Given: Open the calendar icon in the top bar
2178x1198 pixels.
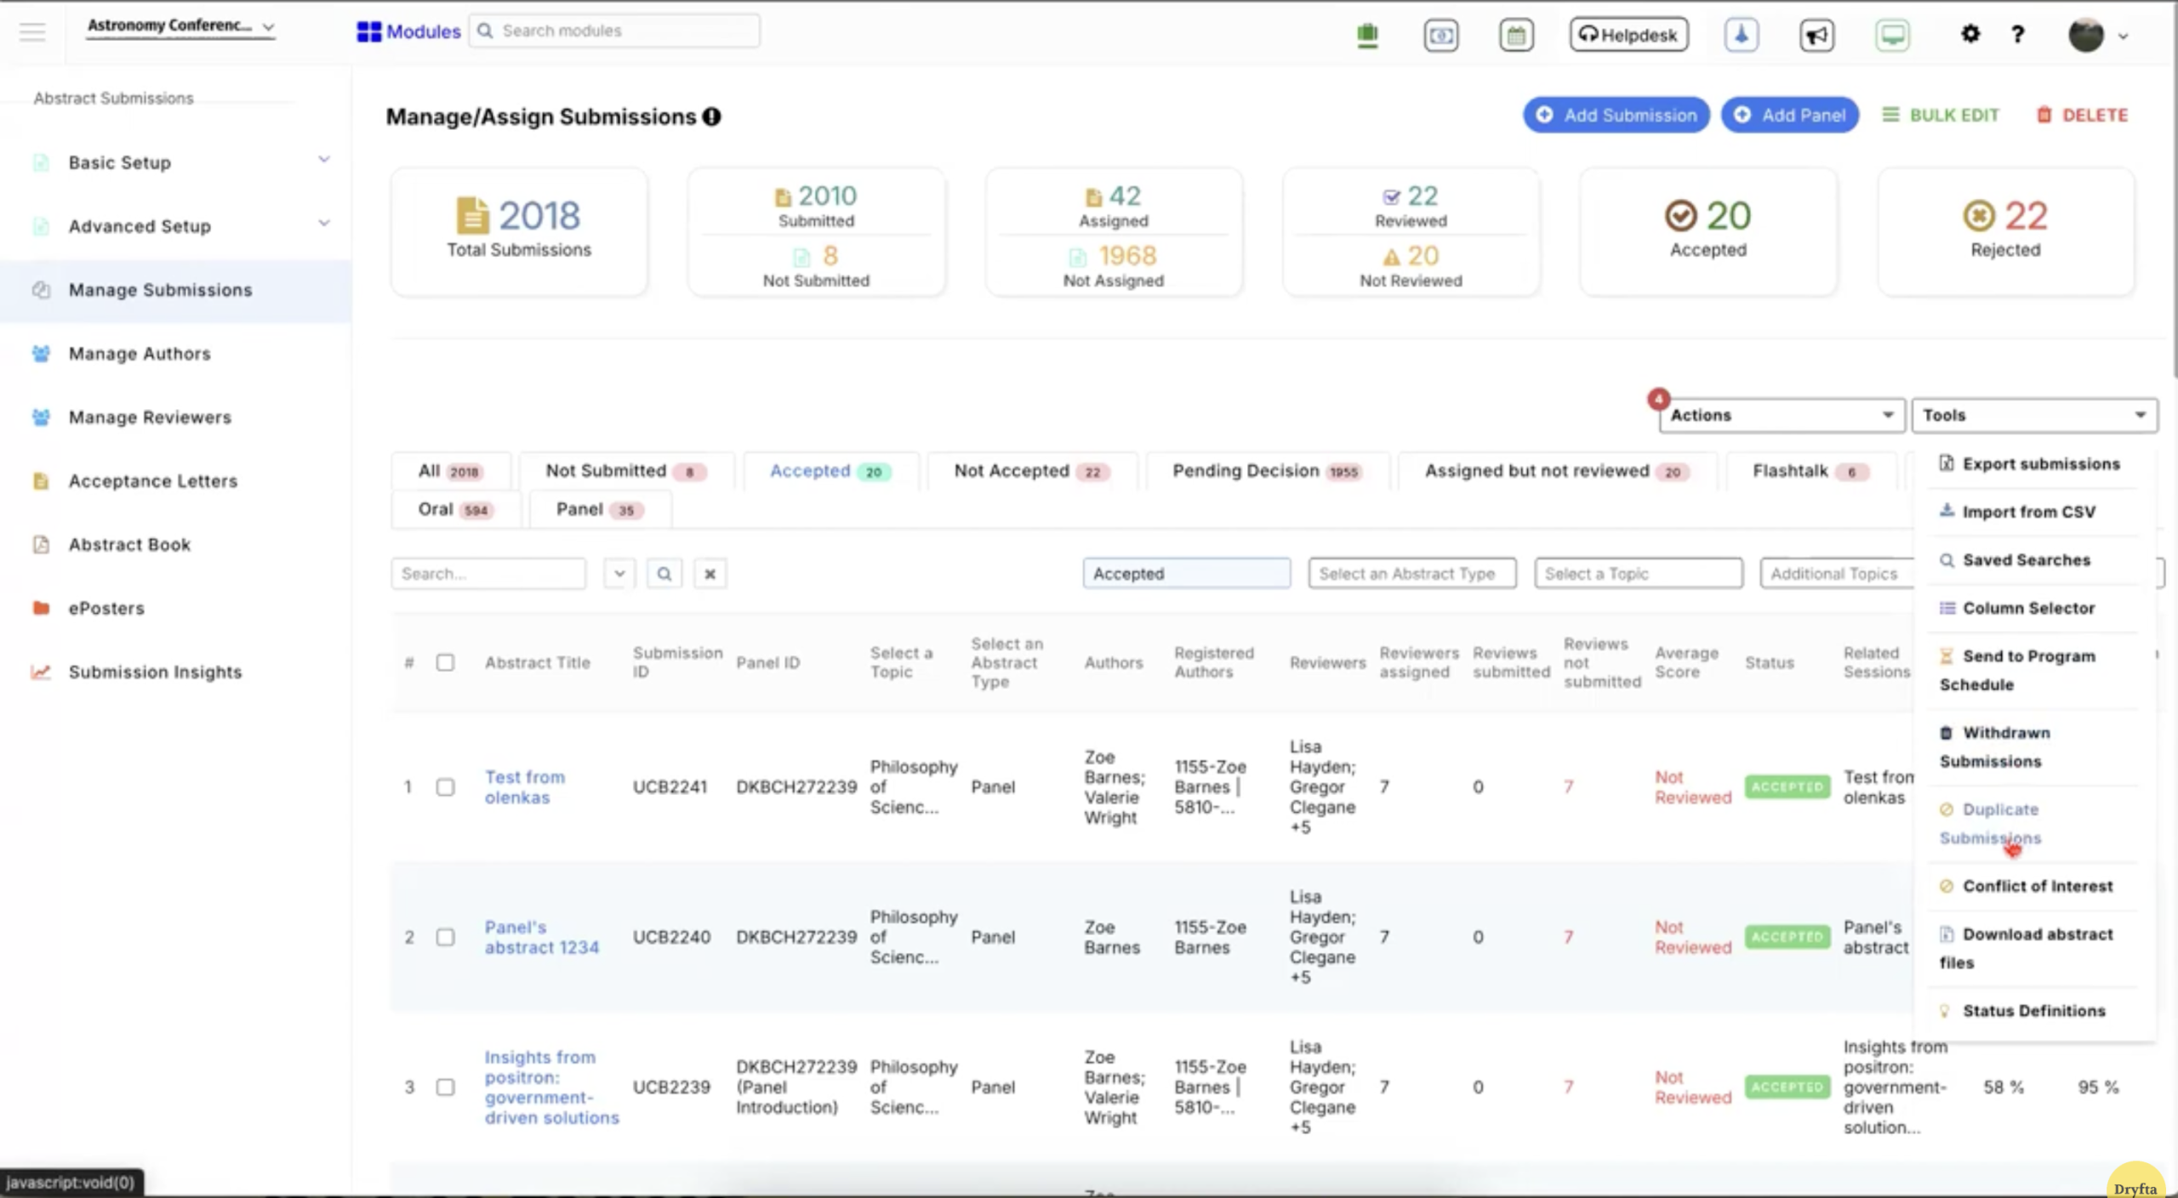Looking at the screenshot, I should [x=1515, y=35].
